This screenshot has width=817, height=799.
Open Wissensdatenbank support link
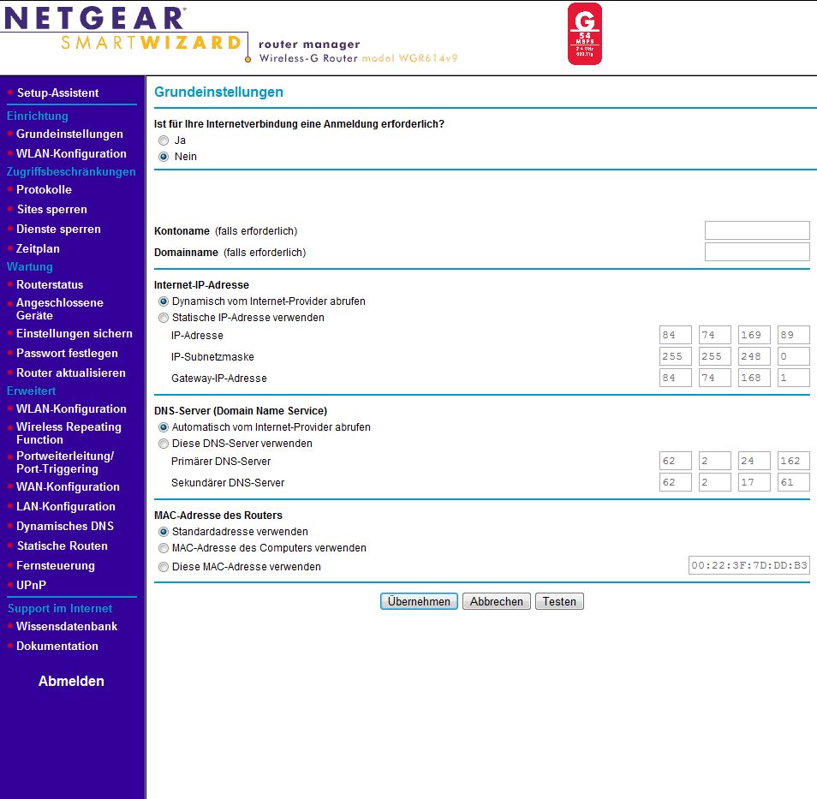(x=67, y=627)
